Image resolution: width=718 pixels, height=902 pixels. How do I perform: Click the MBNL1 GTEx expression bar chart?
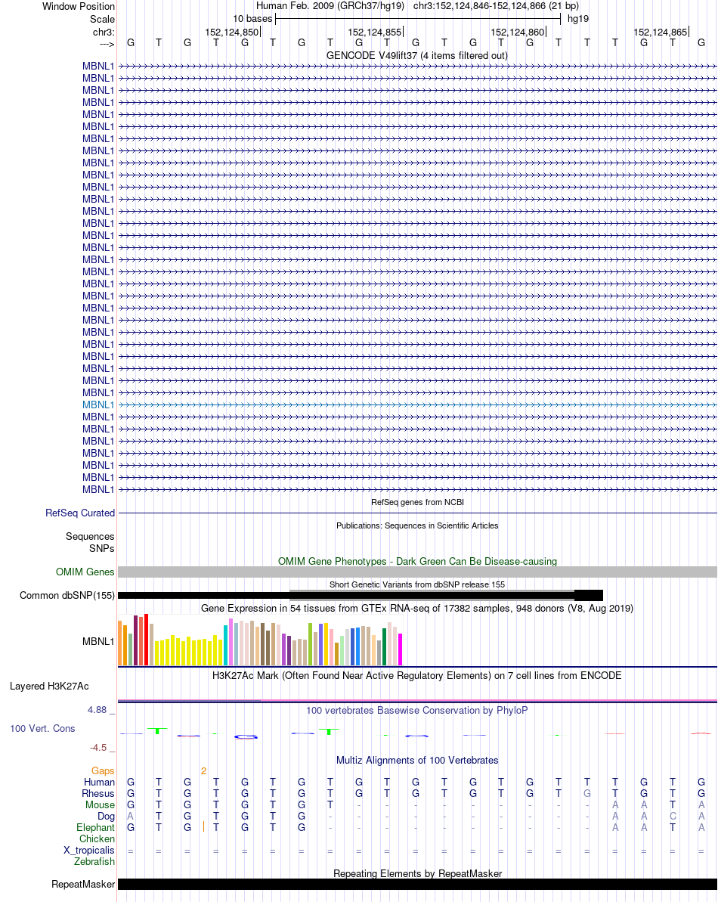pyautogui.click(x=260, y=640)
